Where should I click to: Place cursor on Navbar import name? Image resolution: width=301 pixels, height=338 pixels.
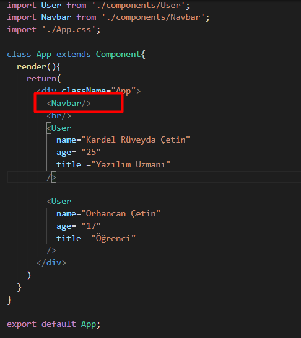(56, 17)
